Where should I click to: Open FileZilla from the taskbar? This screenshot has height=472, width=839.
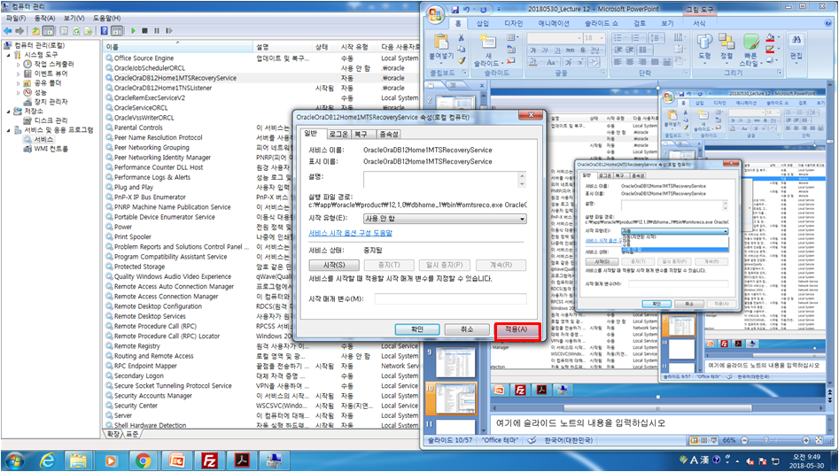(x=209, y=460)
